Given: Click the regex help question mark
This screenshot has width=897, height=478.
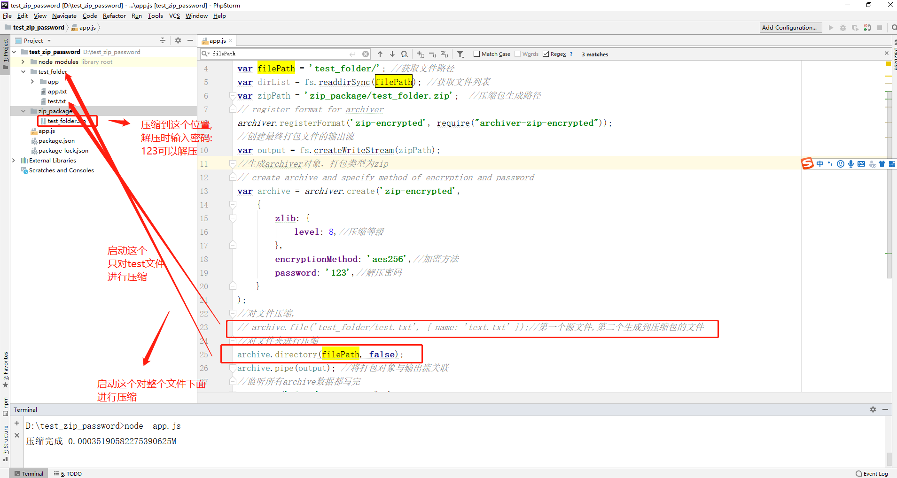Looking at the screenshot, I should tap(571, 54).
